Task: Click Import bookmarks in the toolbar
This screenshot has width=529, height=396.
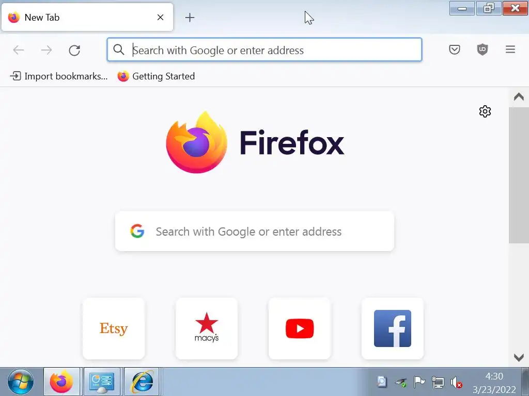Action: tap(59, 76)
